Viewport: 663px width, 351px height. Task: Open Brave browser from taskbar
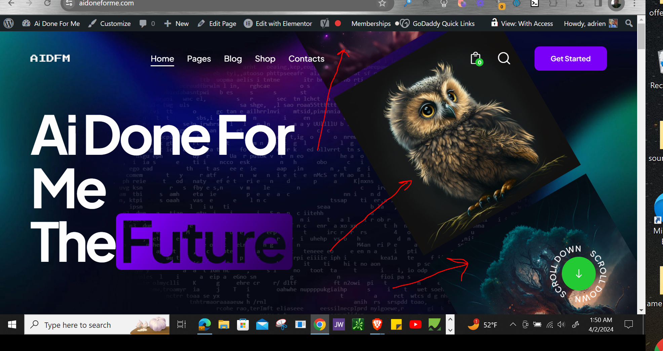(377, 324)
